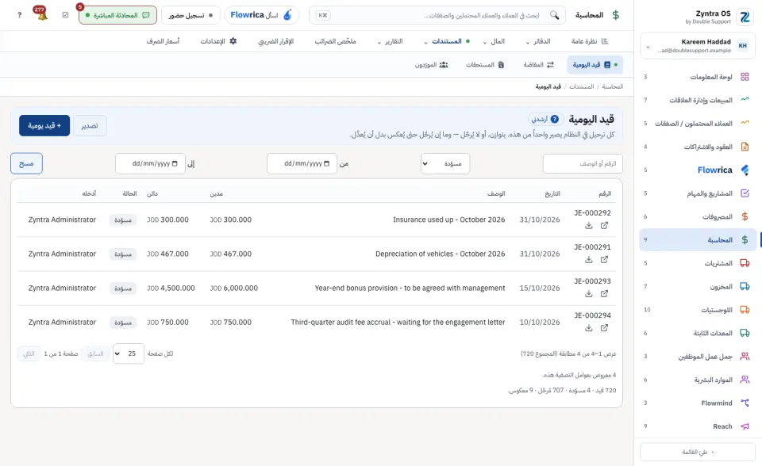Open أسعار الصرف tab
Image resolution: width=762 pixels, height=466 pixels.
[163, 41]
